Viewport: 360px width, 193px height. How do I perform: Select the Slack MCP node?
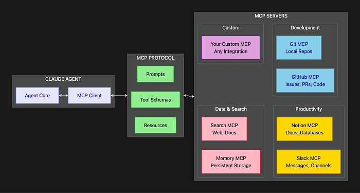pos(309,162)
